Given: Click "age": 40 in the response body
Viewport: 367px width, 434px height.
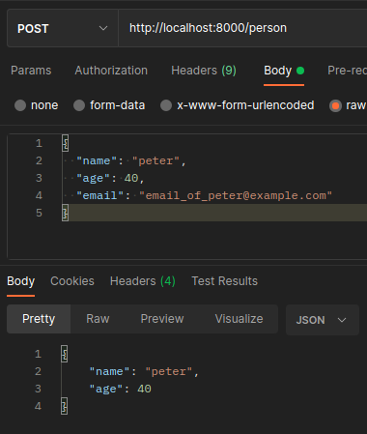Looking at the screenshot, I should click(x=121, y=389).
